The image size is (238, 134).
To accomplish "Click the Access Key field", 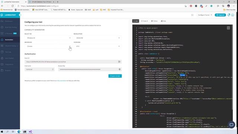I will coord(90,70).
